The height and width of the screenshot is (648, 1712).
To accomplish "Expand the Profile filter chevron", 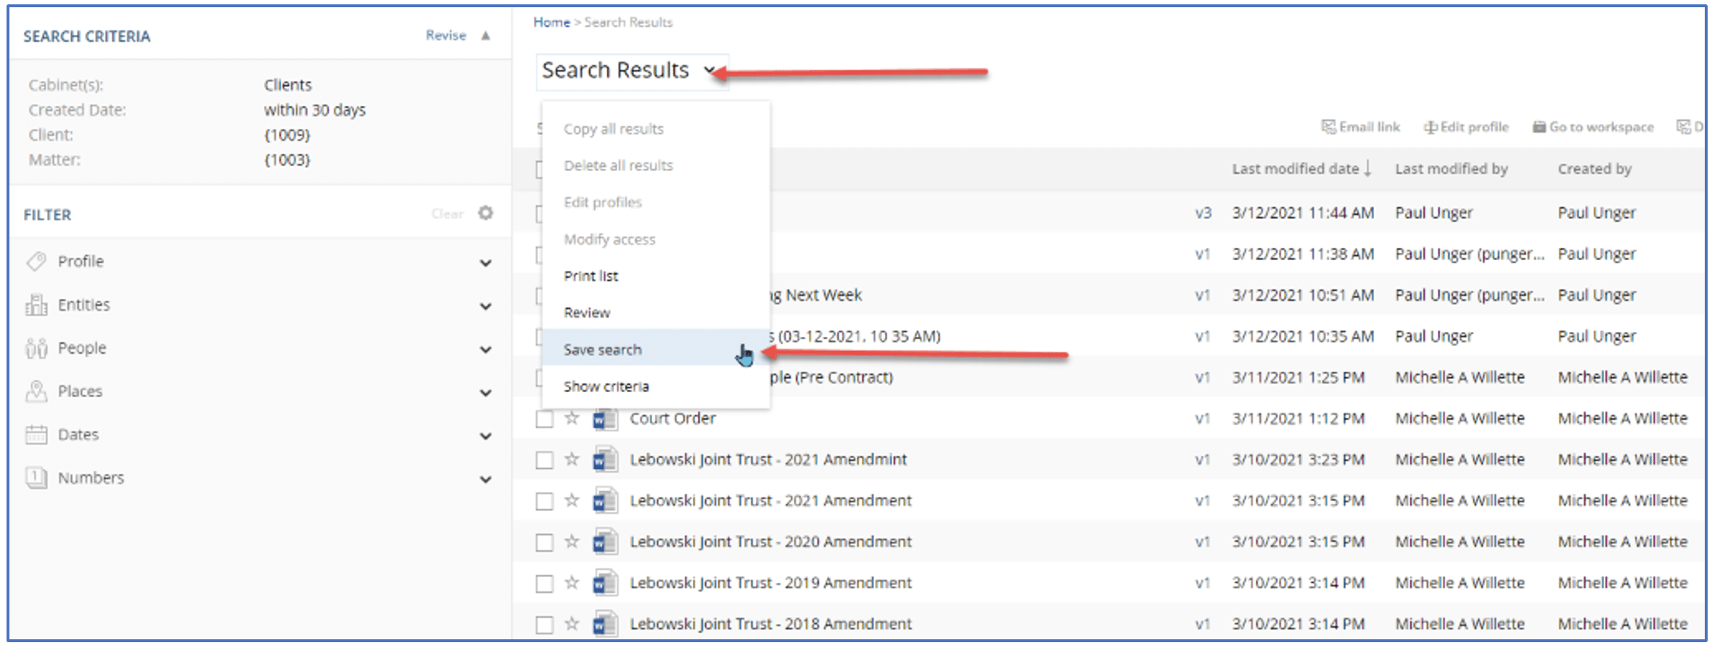I will 486,263.
